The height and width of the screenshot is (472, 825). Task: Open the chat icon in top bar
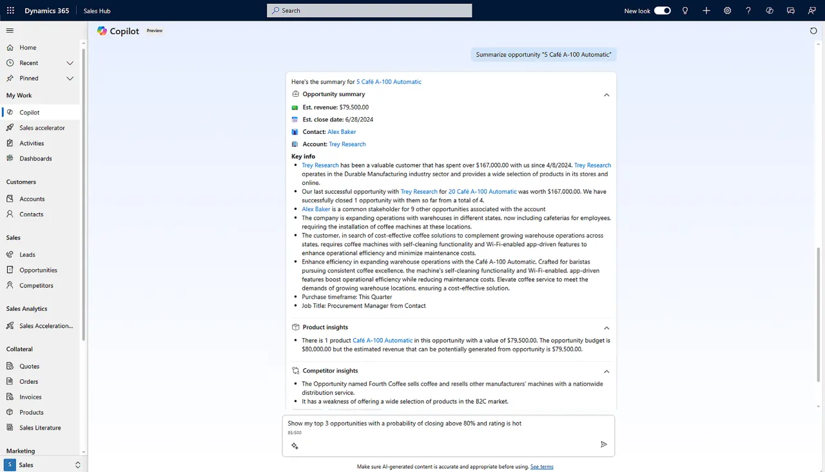pyautogui.click(x=791, y=10)
